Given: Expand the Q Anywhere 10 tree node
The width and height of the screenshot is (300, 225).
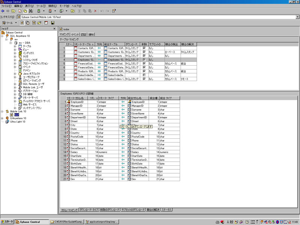Looking at the screenshot, I should pyautogui.click(x=2, y=118).
